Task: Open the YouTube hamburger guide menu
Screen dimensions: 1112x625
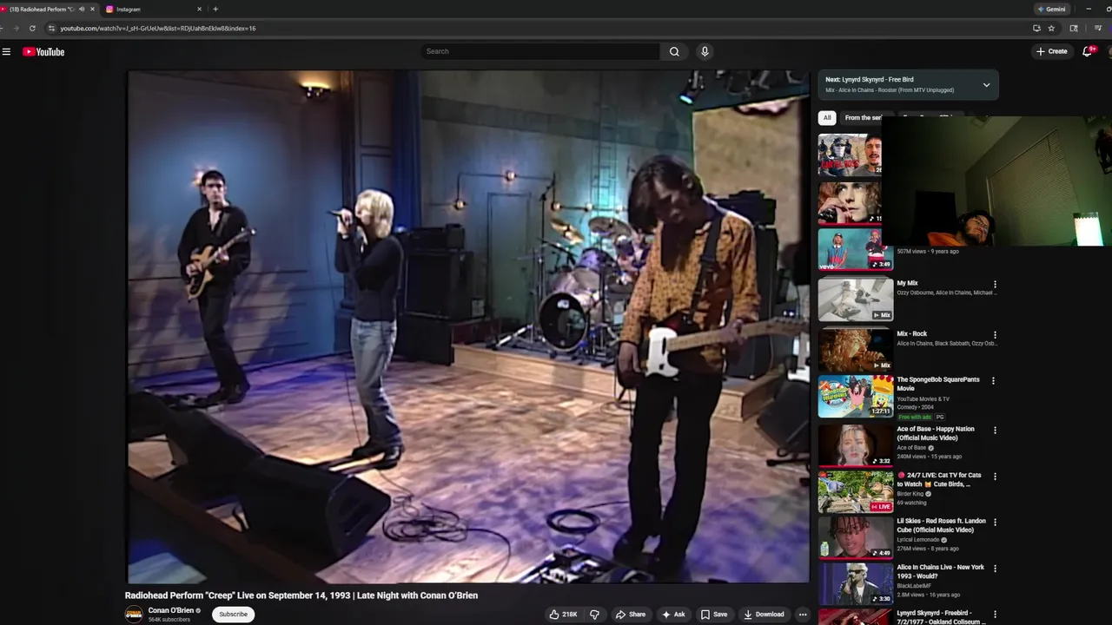Action: point(6,52)
